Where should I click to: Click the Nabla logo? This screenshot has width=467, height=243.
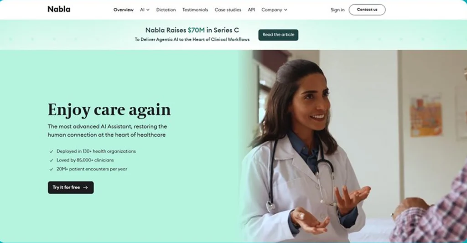pos(59,9)
